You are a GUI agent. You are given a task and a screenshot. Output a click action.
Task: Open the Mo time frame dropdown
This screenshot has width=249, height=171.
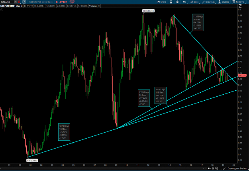point(185,2)
